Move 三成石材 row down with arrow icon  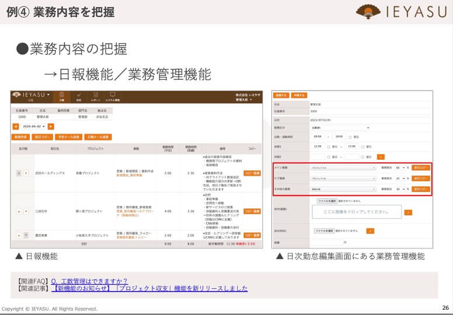26,211
